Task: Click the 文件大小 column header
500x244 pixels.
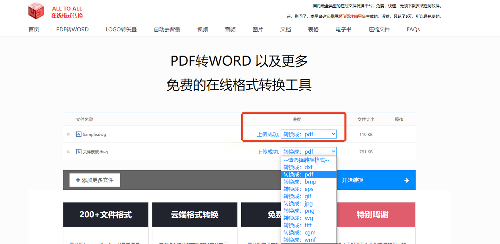Action: click(366, 119)
